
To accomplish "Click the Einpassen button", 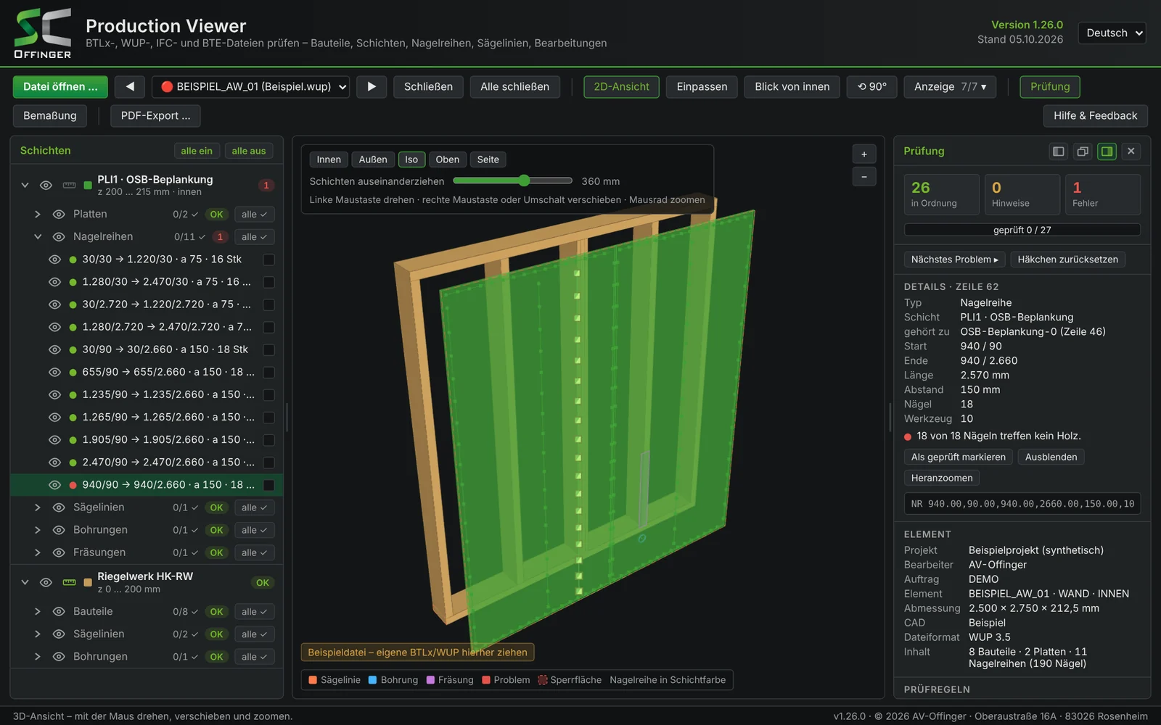I will (x=702, y=86).
